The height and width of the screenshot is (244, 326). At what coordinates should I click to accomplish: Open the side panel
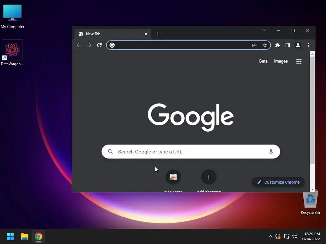click(x=288, y=45)
